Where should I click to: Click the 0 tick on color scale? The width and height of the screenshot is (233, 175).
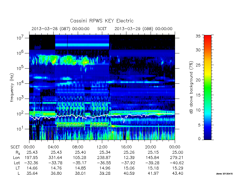tap(199, 139)
